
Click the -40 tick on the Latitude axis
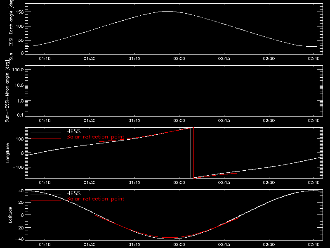click(x=19, y=239)
